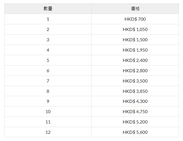Click the HKD$ 1,500 price

(135, 40)
